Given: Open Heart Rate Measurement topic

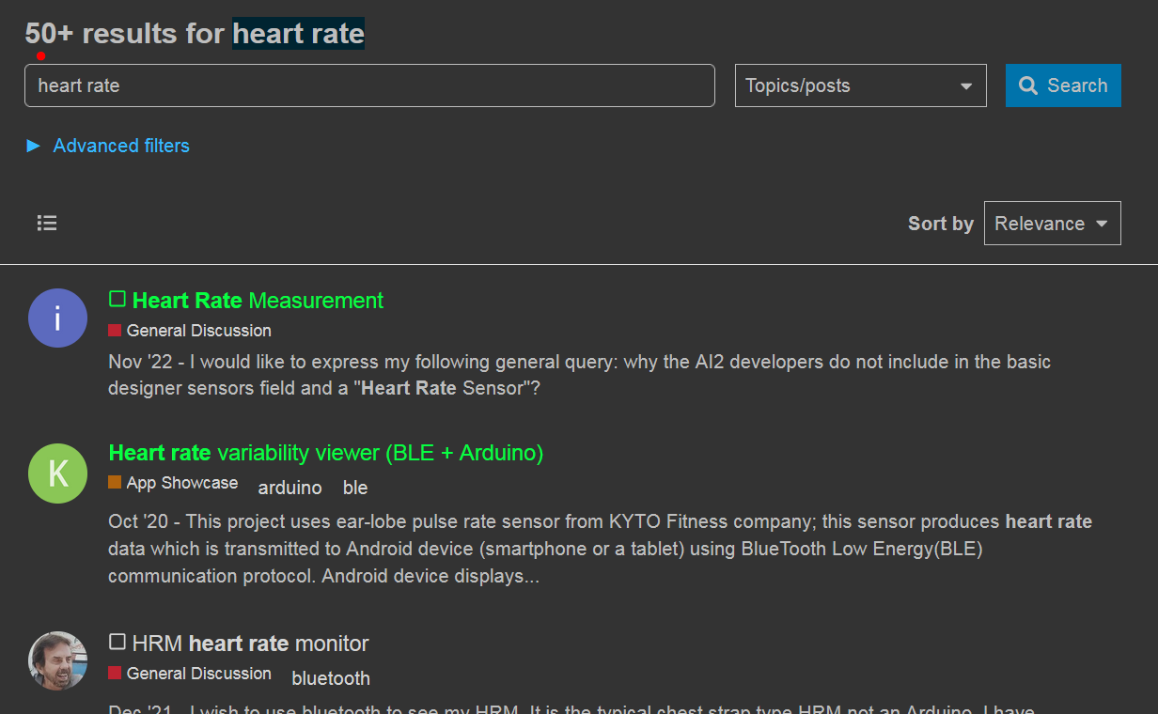Looking at the screenshot, I should tap(258, 301).
